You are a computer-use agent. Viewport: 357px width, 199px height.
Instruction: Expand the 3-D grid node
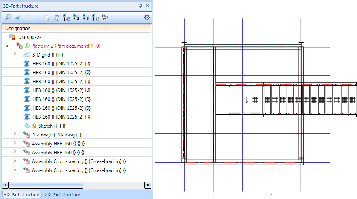tap(15, 54)
